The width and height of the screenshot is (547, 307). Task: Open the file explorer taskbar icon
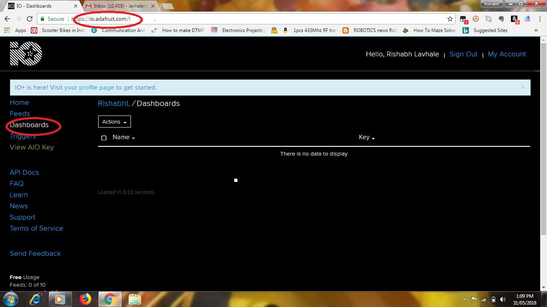click(x=135, y=299)
